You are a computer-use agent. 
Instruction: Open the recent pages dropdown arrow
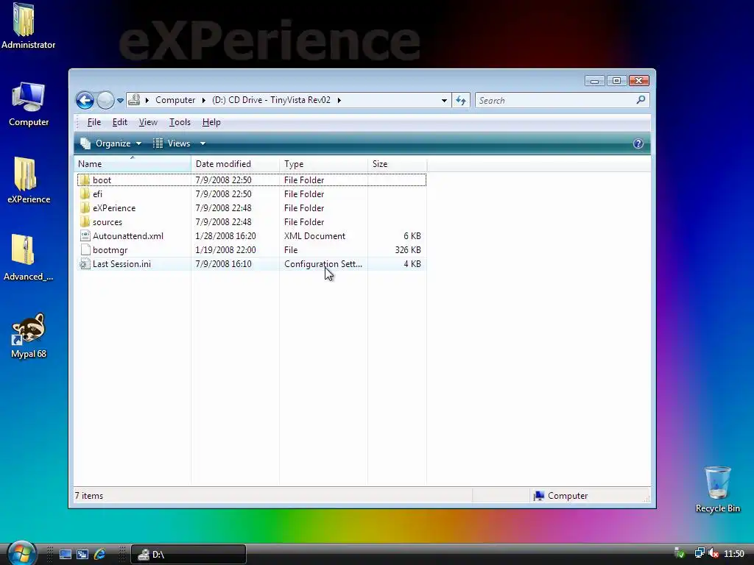click(120, 100)
